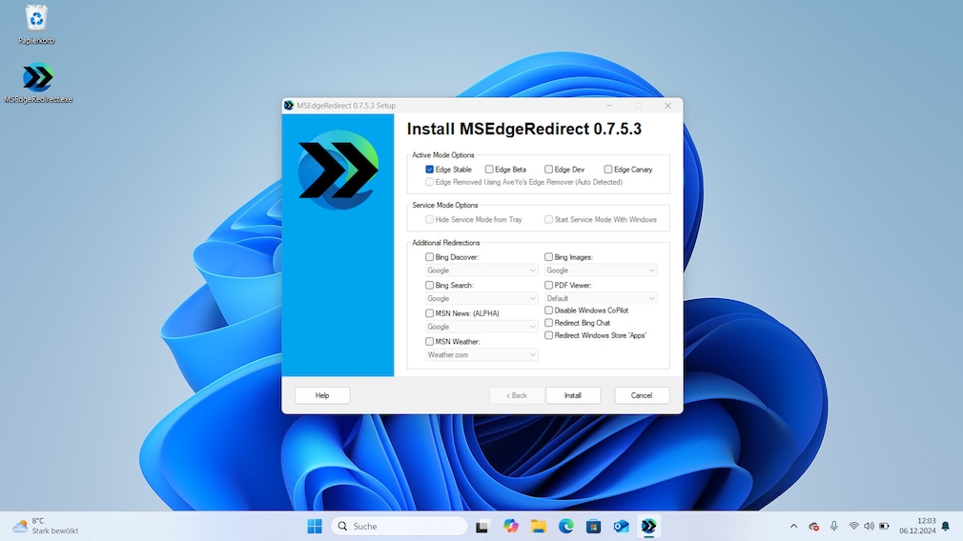Click the taskbar Suche search field
Screen dimensions: 963x541
[400, 526]
